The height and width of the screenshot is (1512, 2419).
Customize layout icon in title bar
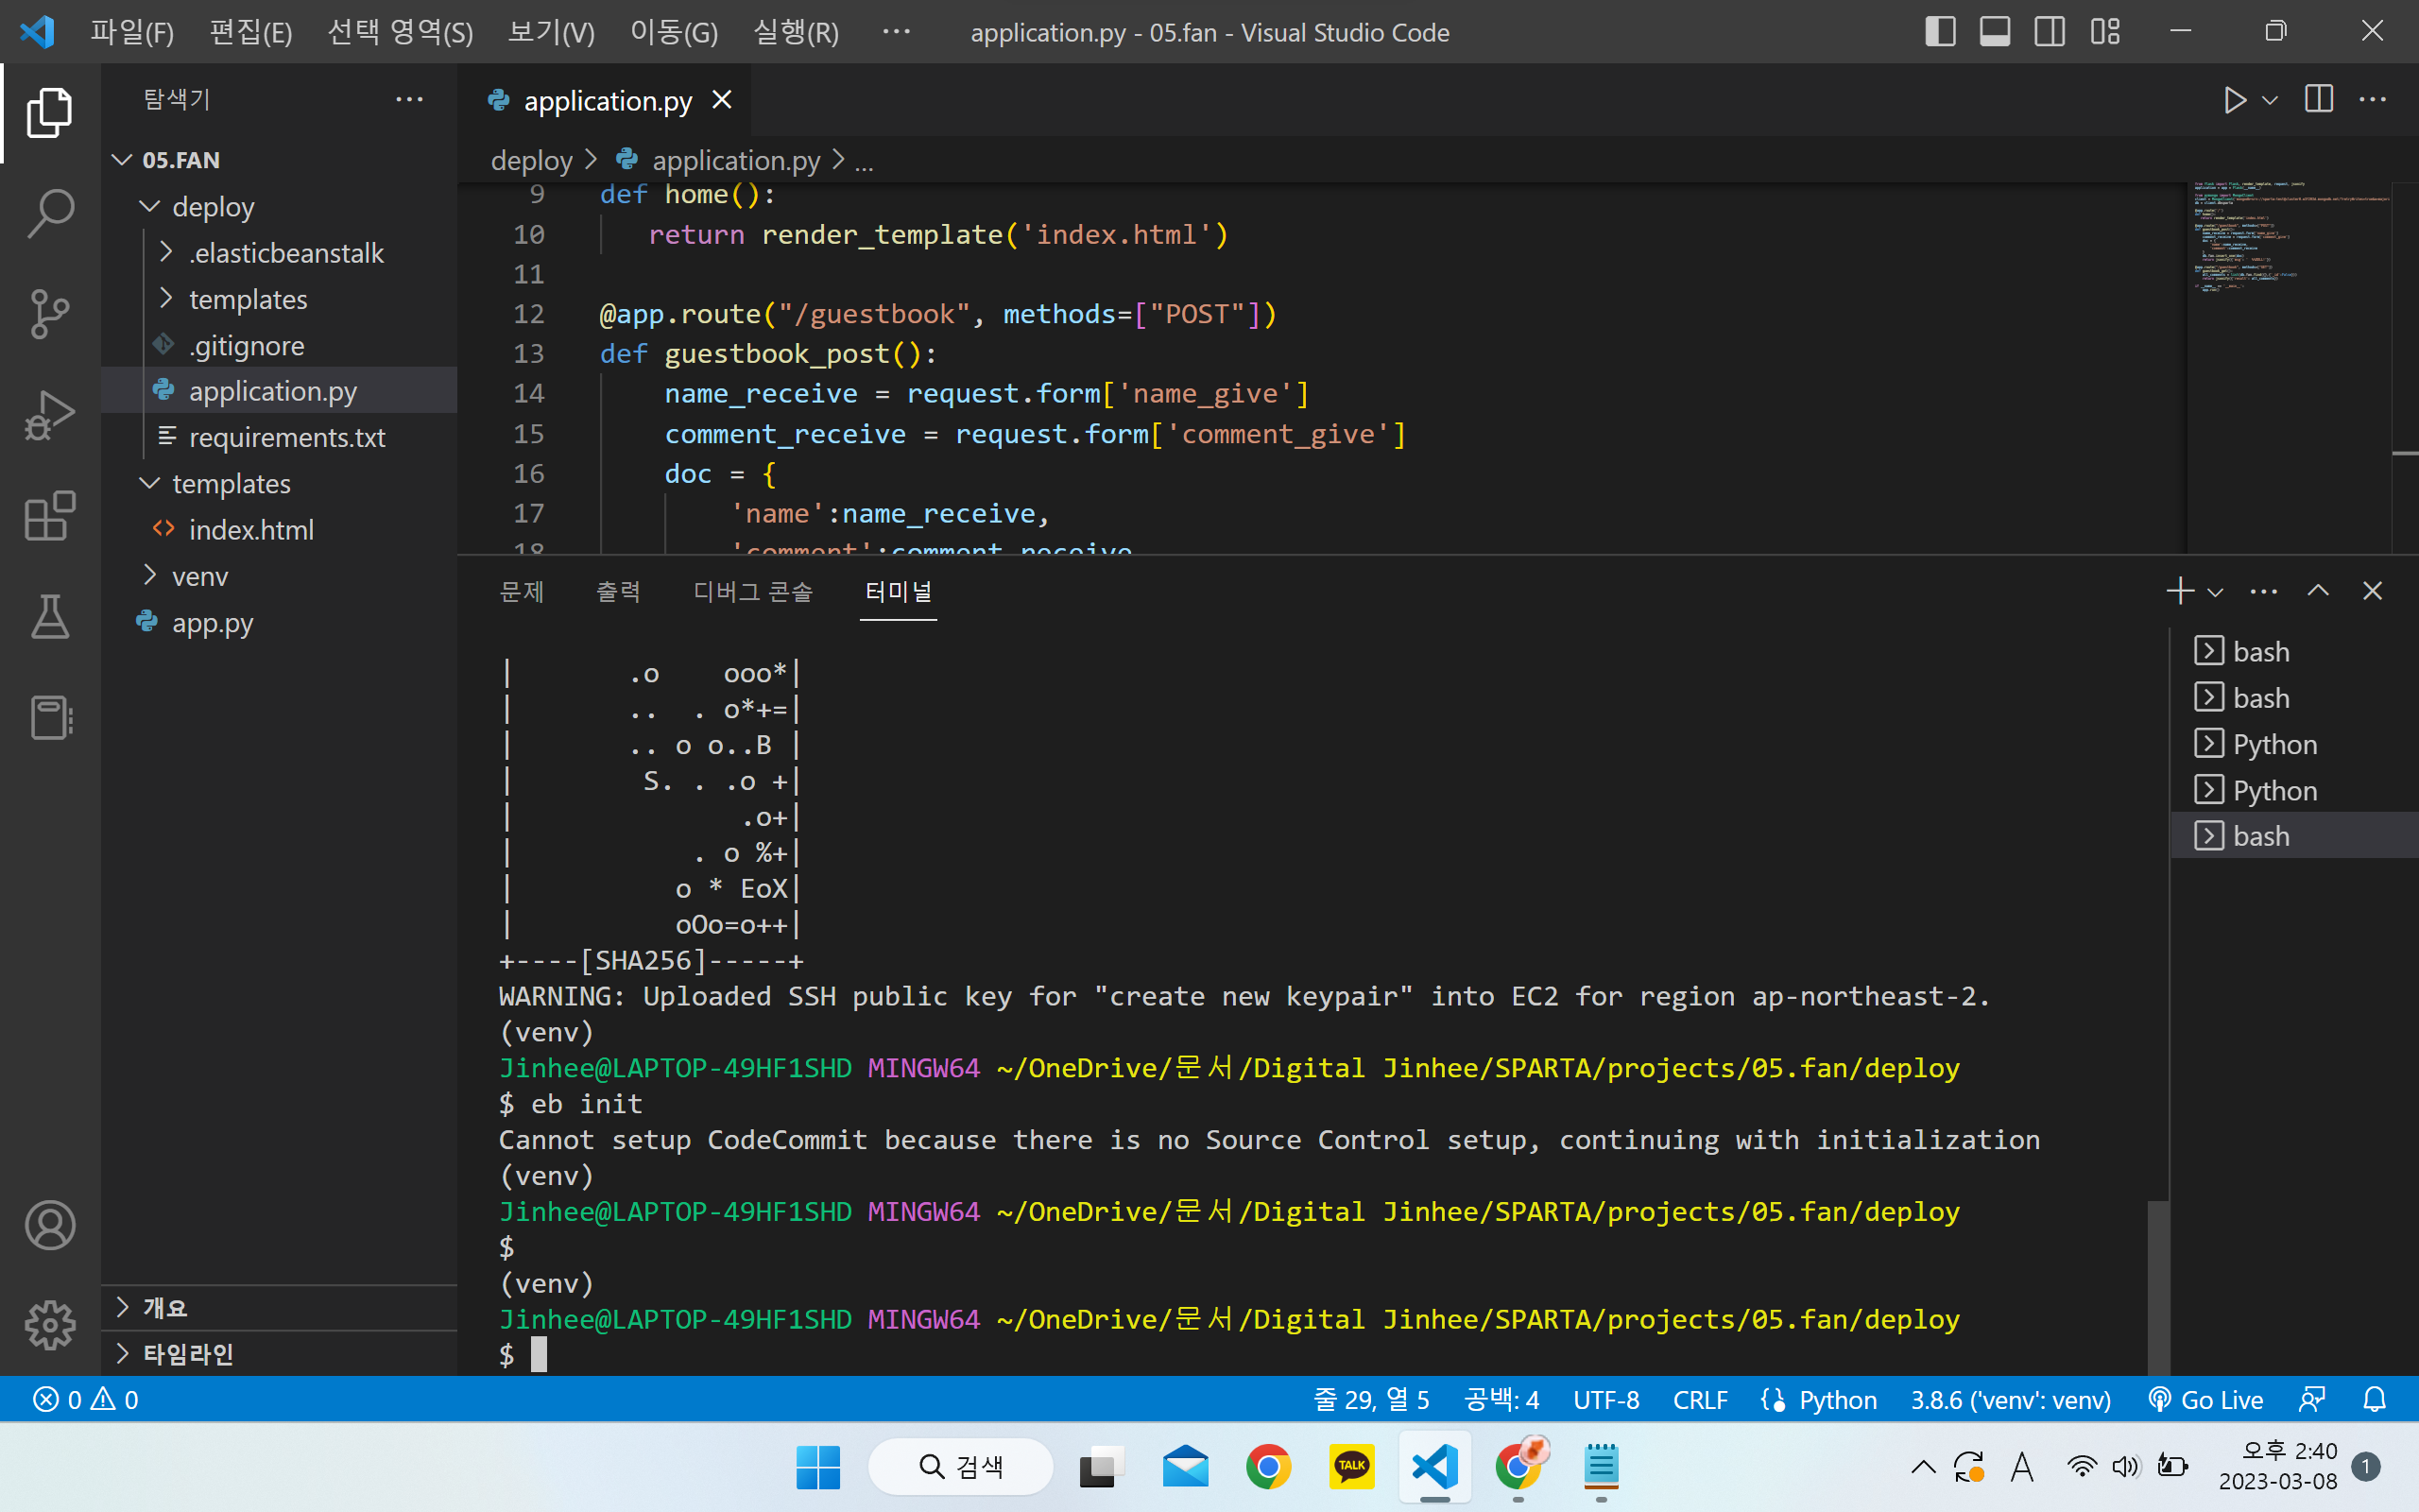(x=2104, y=32)
